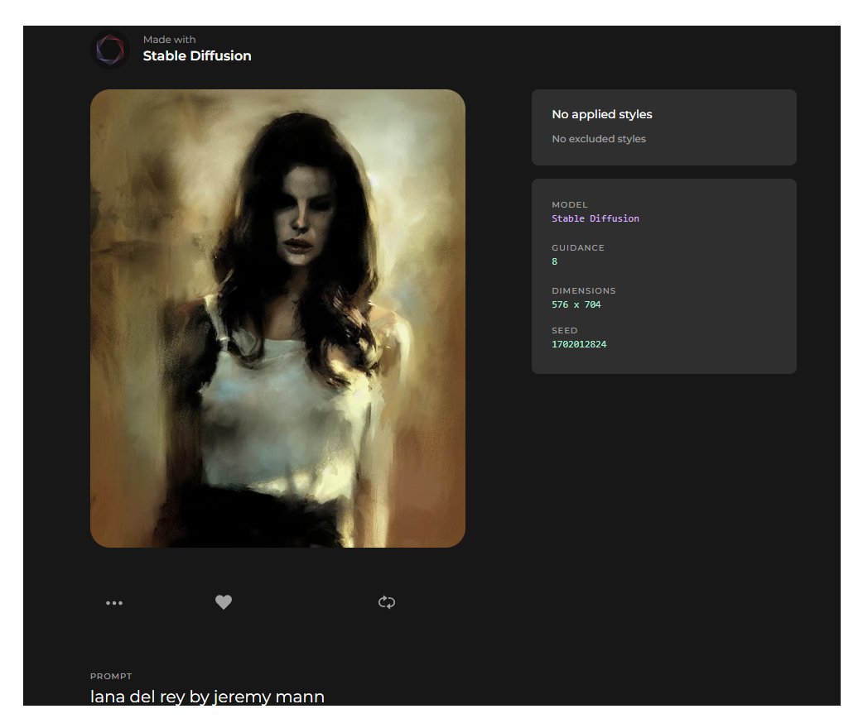Click the DIMENSIONS label
Image resolution: width=863 pixels, height=728 pixels.
pos(583,290)
